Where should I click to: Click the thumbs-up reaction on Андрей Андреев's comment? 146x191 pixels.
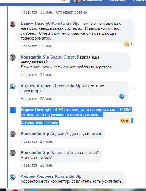tap(122, 96)
